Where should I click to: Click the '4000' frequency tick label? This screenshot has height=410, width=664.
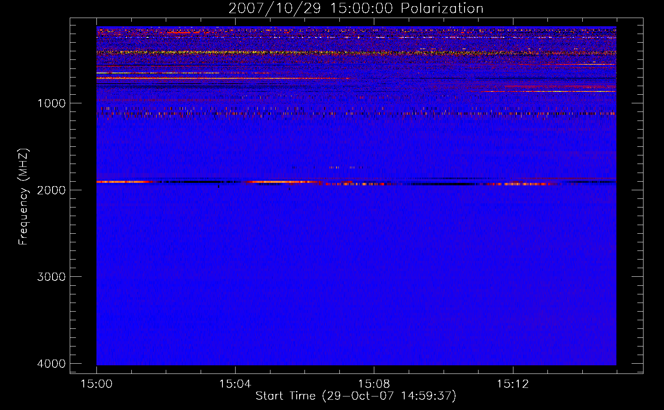51,364
